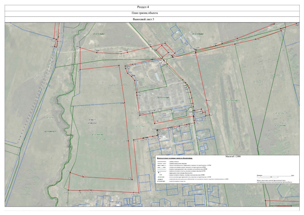Select cadastral quarter label 47:12:0101004
304x215 pixels.
coord(97,134)
